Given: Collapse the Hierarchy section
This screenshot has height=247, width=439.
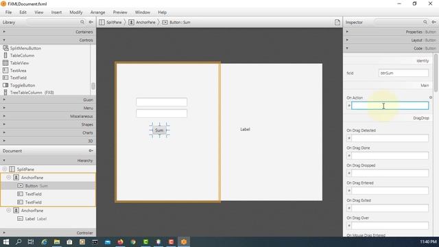Looking at the screenshot, I should pyautogui.click(x=48, y=161).
